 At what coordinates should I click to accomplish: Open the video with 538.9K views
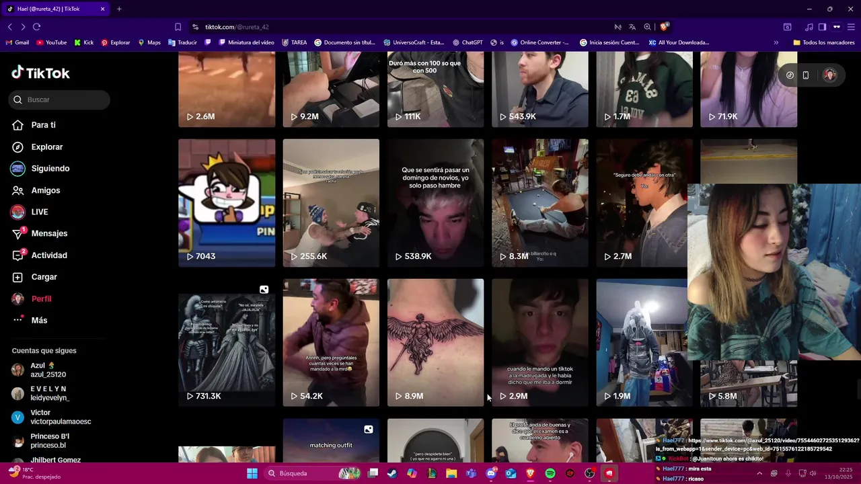pyautogui.click(x=435, y=203)
